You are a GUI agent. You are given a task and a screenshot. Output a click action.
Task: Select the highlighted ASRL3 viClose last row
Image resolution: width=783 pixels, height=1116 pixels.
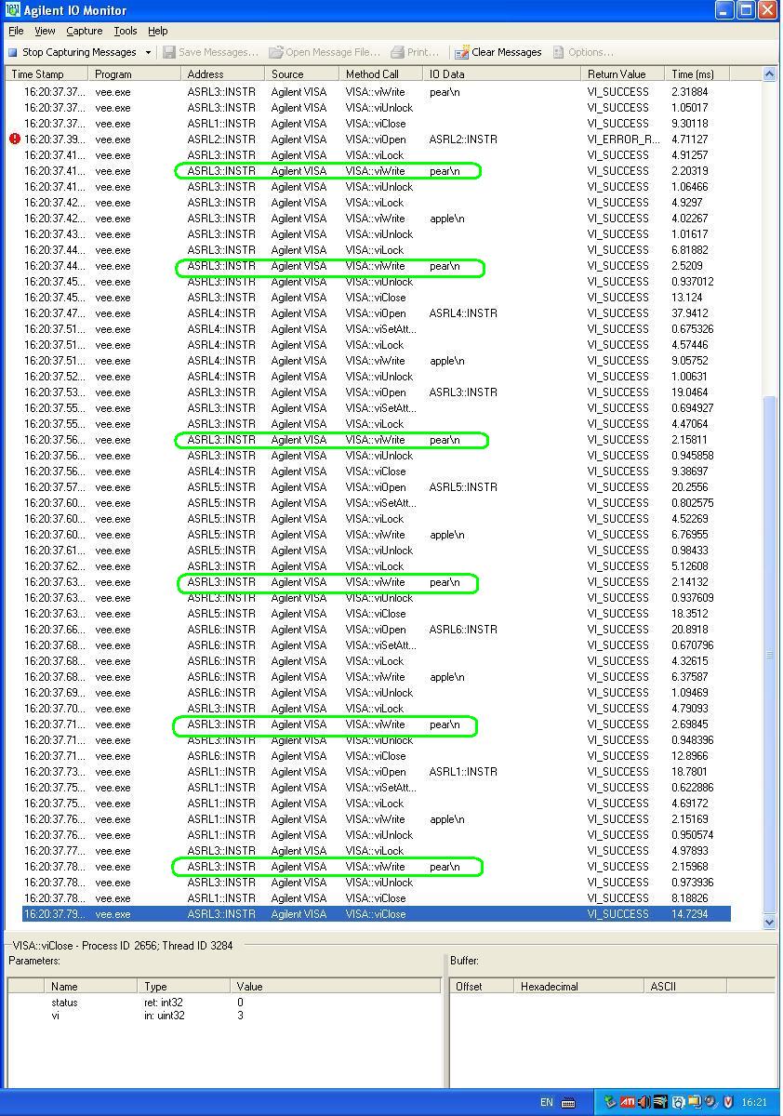click(372, 914)
